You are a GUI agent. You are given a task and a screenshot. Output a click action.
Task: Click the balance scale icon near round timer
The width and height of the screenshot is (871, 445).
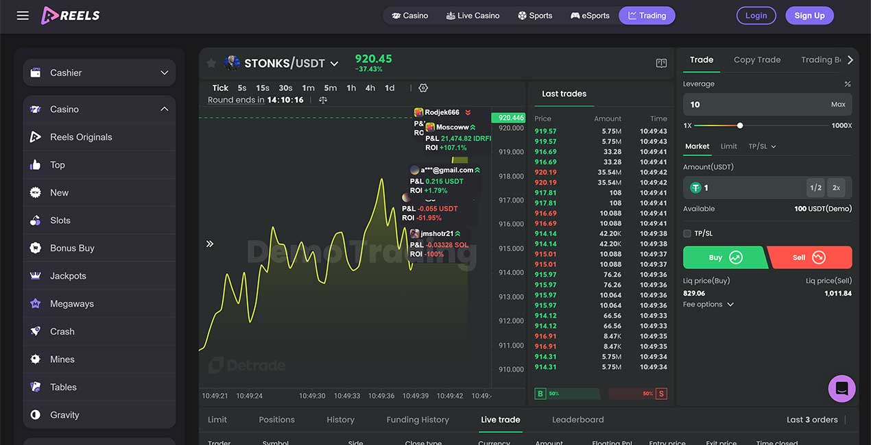[323, 100]
